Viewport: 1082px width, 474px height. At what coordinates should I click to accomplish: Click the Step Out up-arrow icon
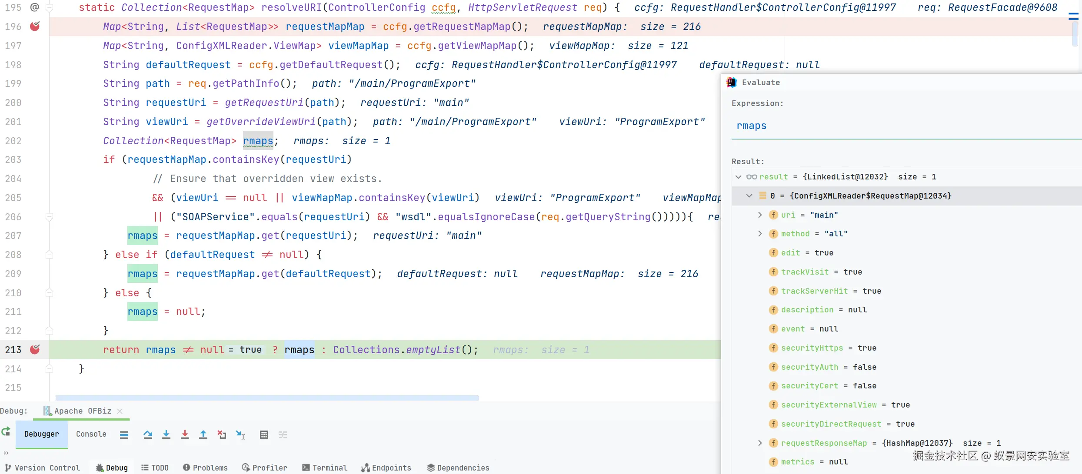pyautogui.click(x=203, y=434)
